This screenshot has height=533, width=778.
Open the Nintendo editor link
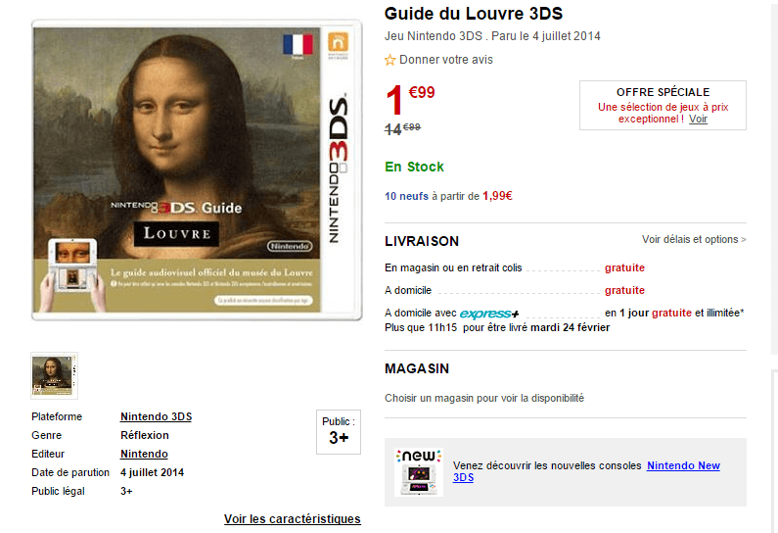click(144, 454)
